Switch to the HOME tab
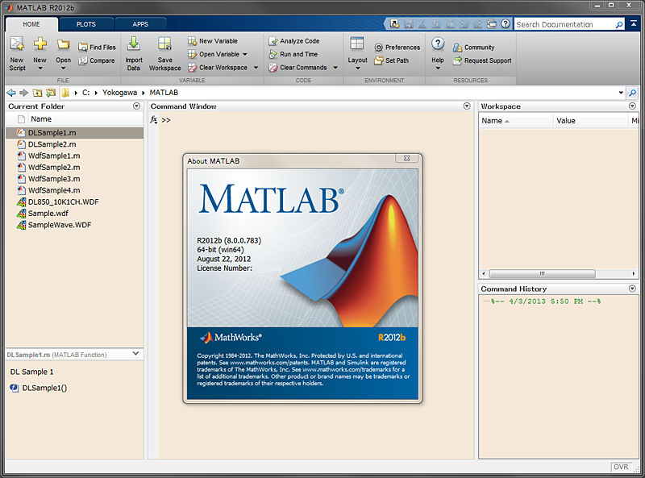Image resolution: width=645 pixels, height=478 pixels. point(31,24)
